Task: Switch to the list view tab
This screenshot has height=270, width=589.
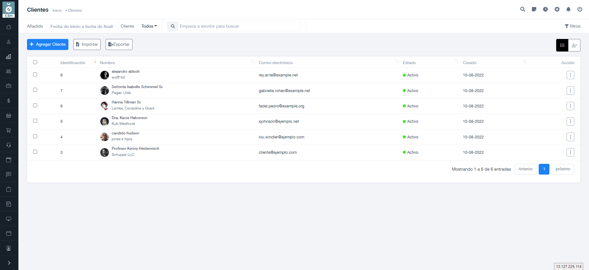Action: point(562,45)
